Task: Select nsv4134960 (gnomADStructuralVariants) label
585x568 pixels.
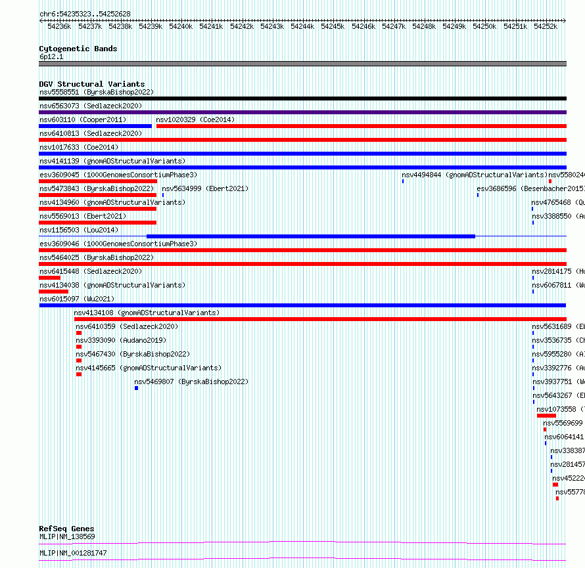Action: click(112, 202)
